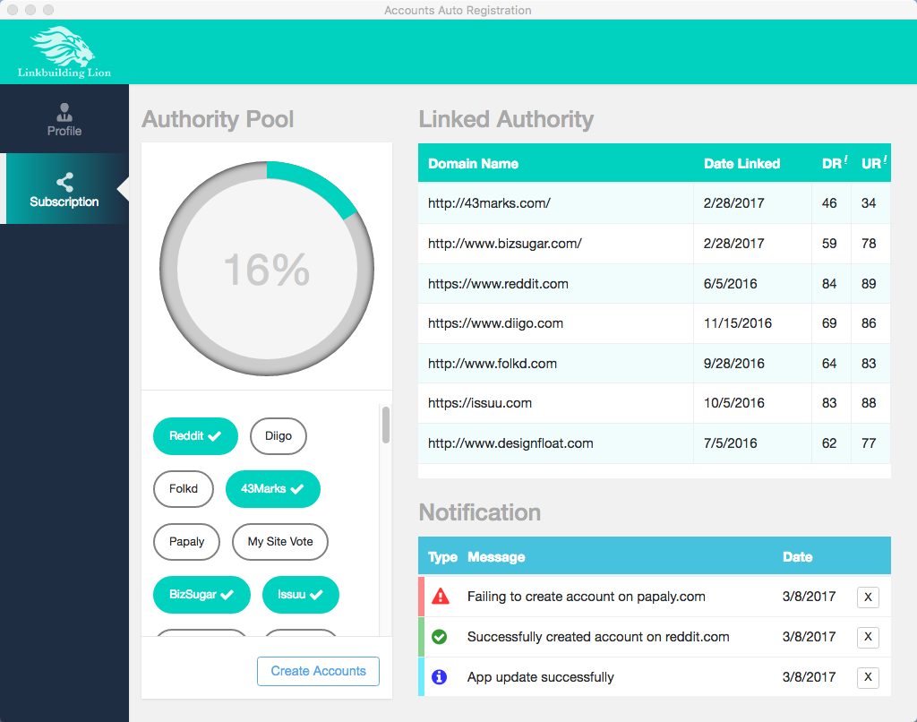Click the Linkbuilding Lion logo
The width and height of the screenshot is (917, 722).
tap(64, 52)
